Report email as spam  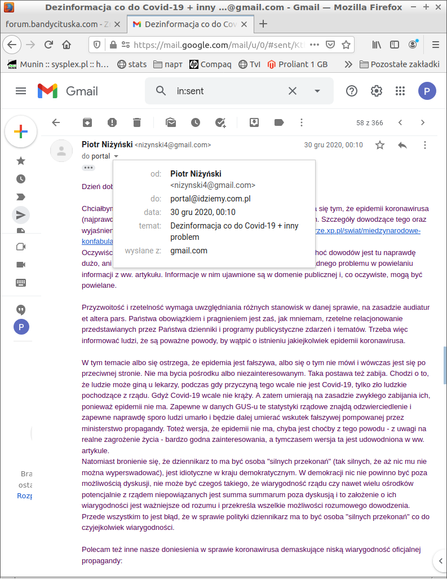[x=112, y=122]
